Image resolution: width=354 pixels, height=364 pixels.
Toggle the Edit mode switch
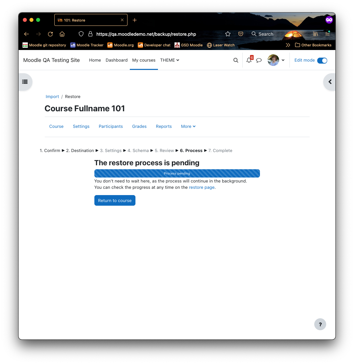(322, 60)
